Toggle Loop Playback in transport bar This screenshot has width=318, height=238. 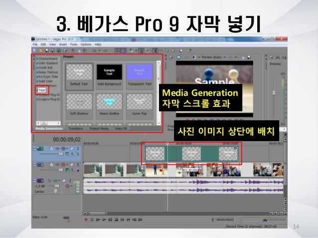(92, 220)
